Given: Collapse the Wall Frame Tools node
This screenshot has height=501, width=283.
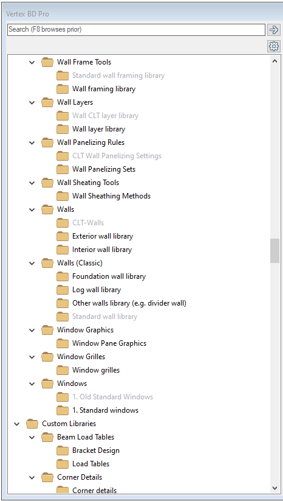Looking at the screenshot, I should [x=32, y=62].
